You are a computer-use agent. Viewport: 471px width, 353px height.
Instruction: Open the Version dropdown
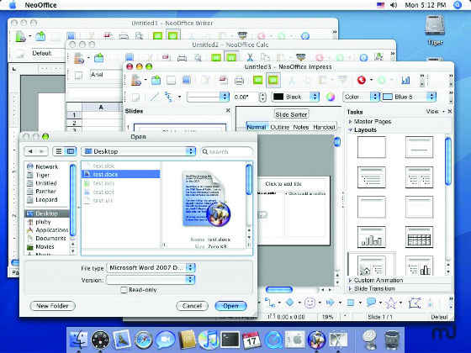click(151, 280)
